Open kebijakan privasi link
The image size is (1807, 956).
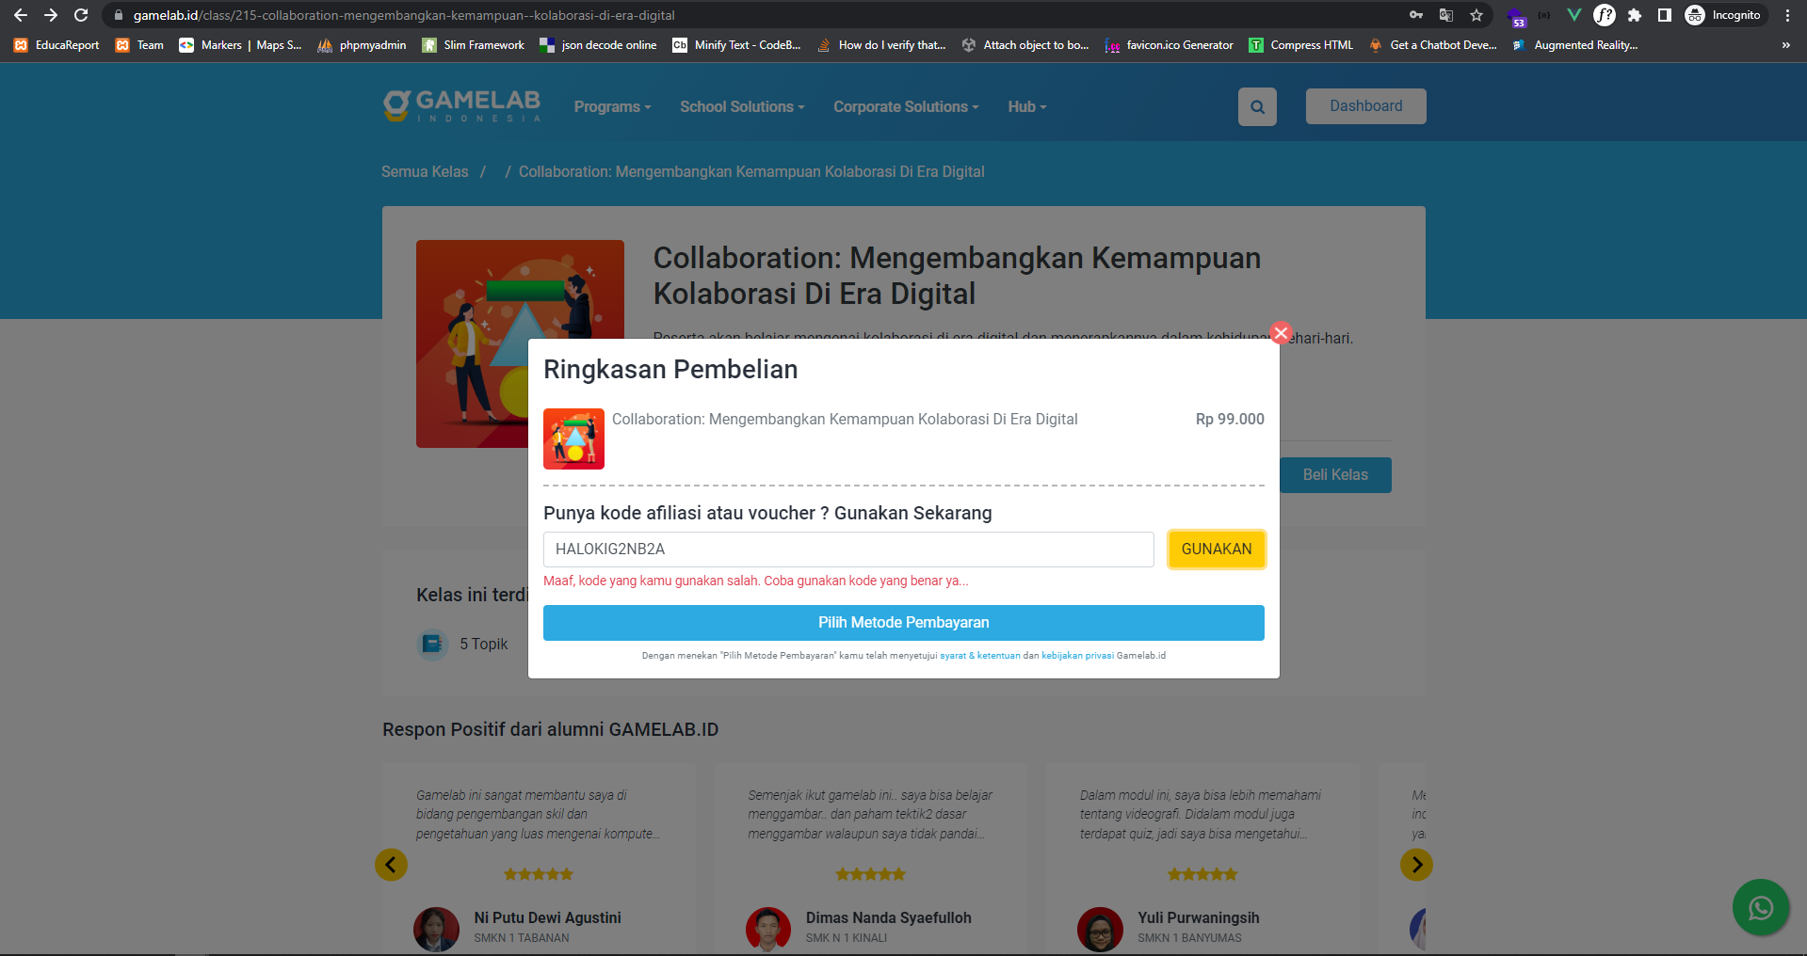point(1077,656)
